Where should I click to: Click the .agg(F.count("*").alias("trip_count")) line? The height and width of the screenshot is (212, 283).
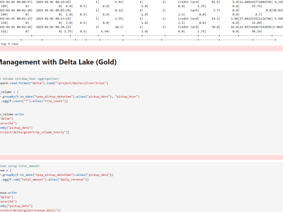coord(34,101)
